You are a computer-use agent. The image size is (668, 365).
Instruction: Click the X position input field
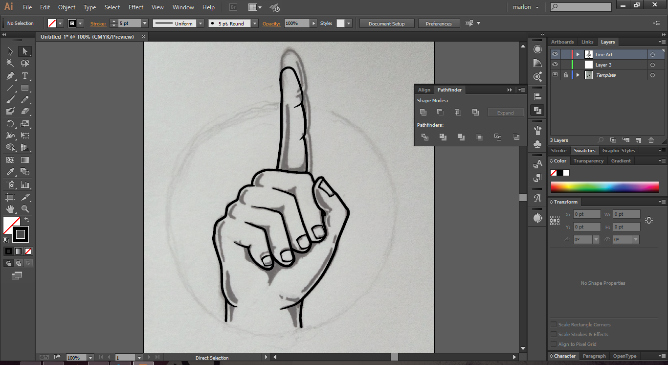click(x=587, y=214)
